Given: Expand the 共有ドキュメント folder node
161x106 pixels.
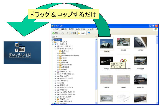Looking at the screenshot, I should click(55, 99).
